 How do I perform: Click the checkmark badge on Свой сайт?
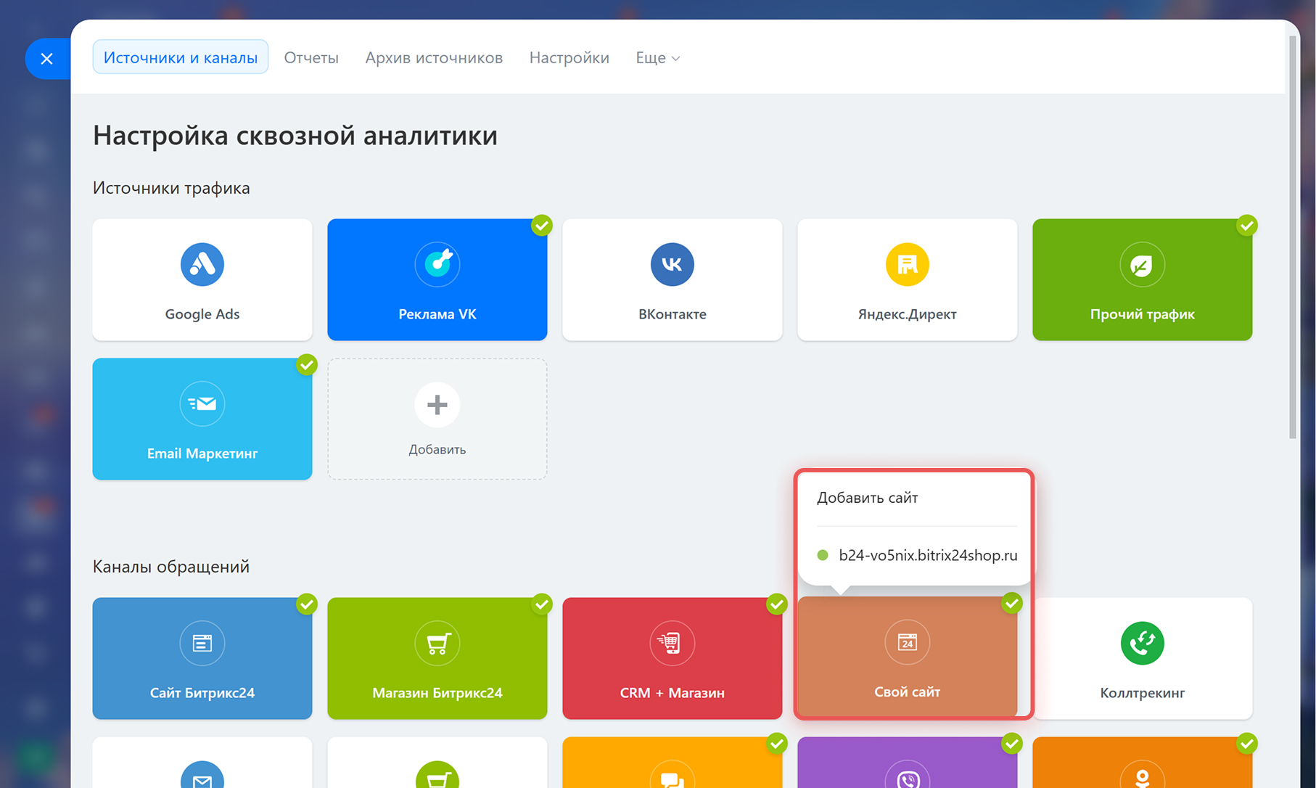tap(1012, 604)
